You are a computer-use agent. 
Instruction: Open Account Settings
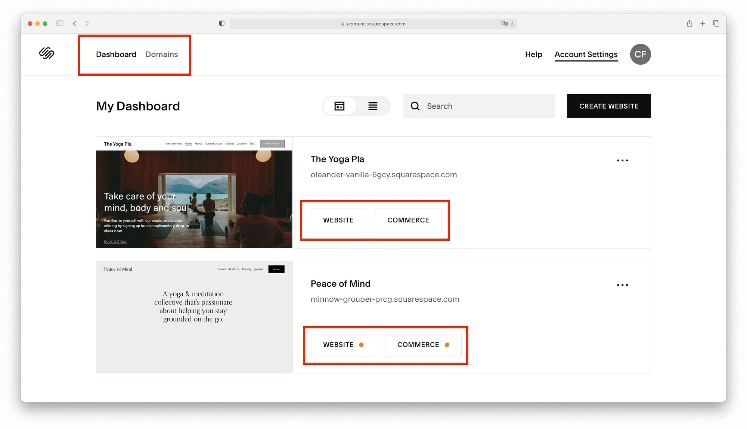coord(586,55)
